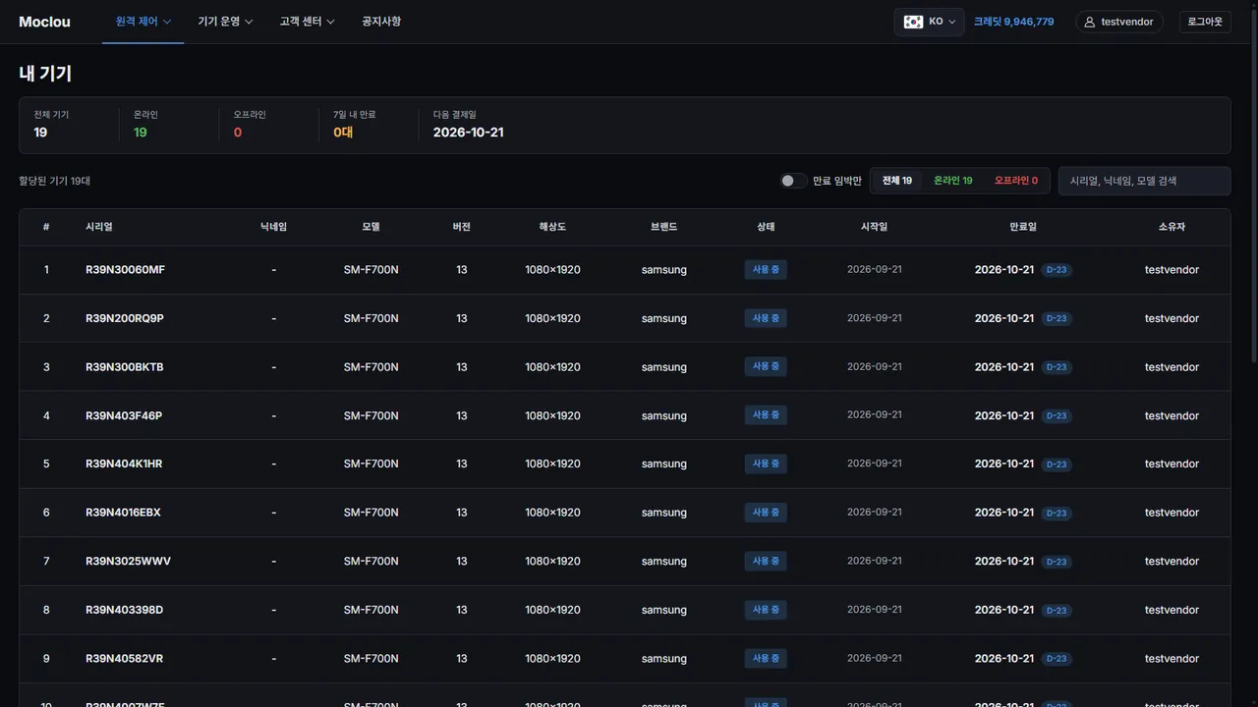Viewport: 1258px width, 707px height.
Task: Open the 공지사항 page
Action: 381,22
